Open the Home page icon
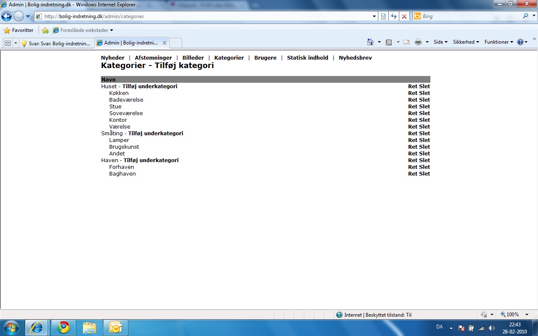This screenshot has width=538, height=336. click(370, 42)
